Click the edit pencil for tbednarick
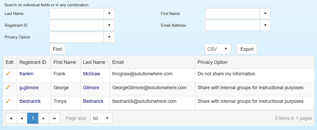 coord(8,101)
